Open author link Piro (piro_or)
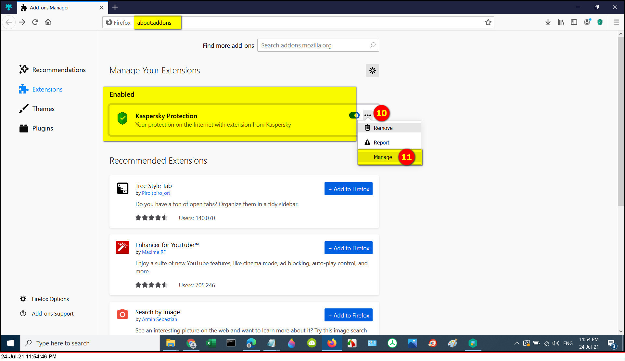 coord(156,193)
